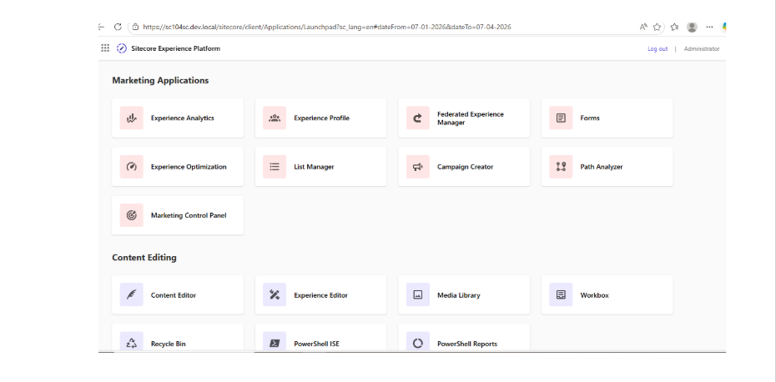Viewport: 776px width, 382px height.
Task: Open the Sitecore app launcher grid icon
Action: (x=105, y=48)
